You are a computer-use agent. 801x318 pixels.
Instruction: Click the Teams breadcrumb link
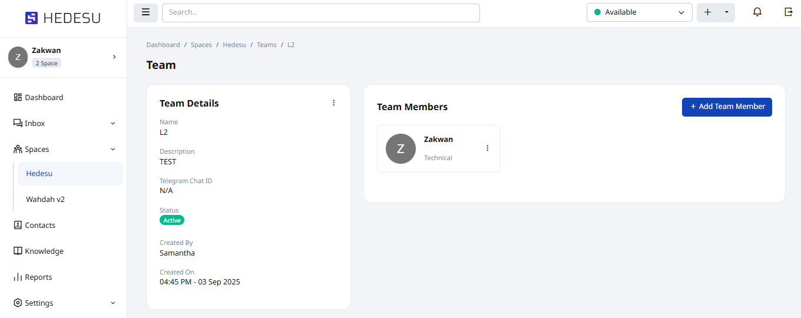(x=266, y=45)
